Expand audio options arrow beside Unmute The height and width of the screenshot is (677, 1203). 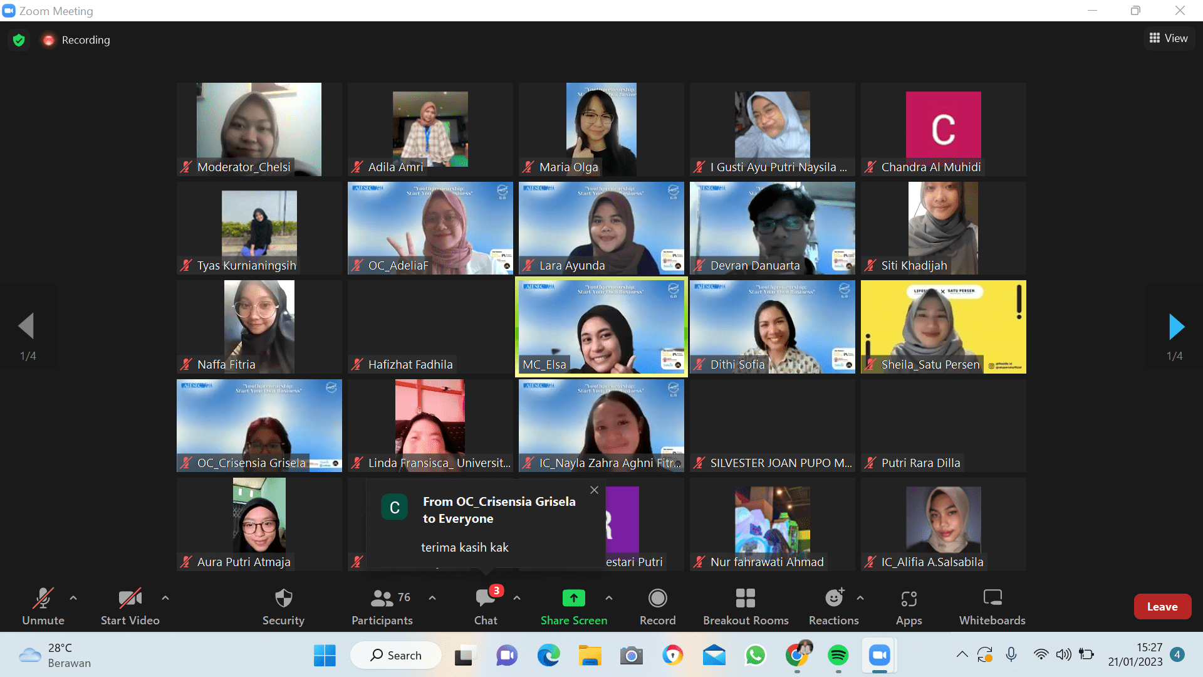pos(73,598)
